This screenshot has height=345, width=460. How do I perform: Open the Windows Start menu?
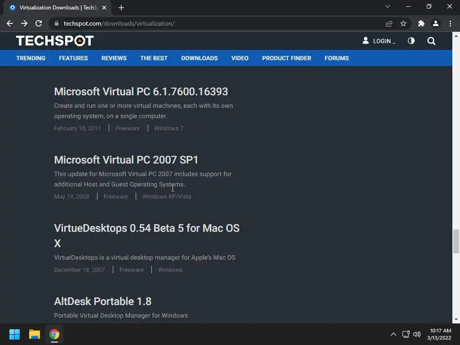click(x=14, y=334)
